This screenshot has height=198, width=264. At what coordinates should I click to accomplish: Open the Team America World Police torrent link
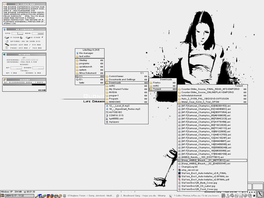point(24,14)
